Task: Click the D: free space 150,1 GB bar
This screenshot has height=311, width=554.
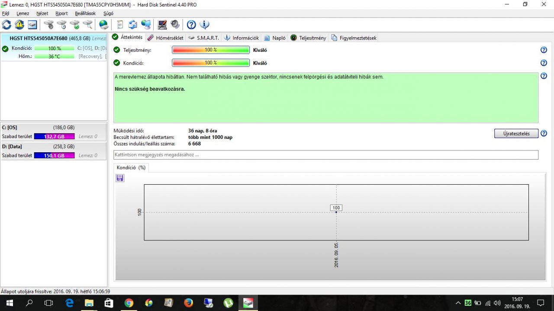Action: click(x=54, y=155)
